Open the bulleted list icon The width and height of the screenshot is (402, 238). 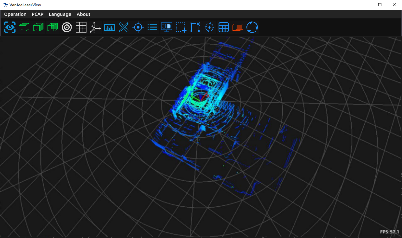click(152, 27)
